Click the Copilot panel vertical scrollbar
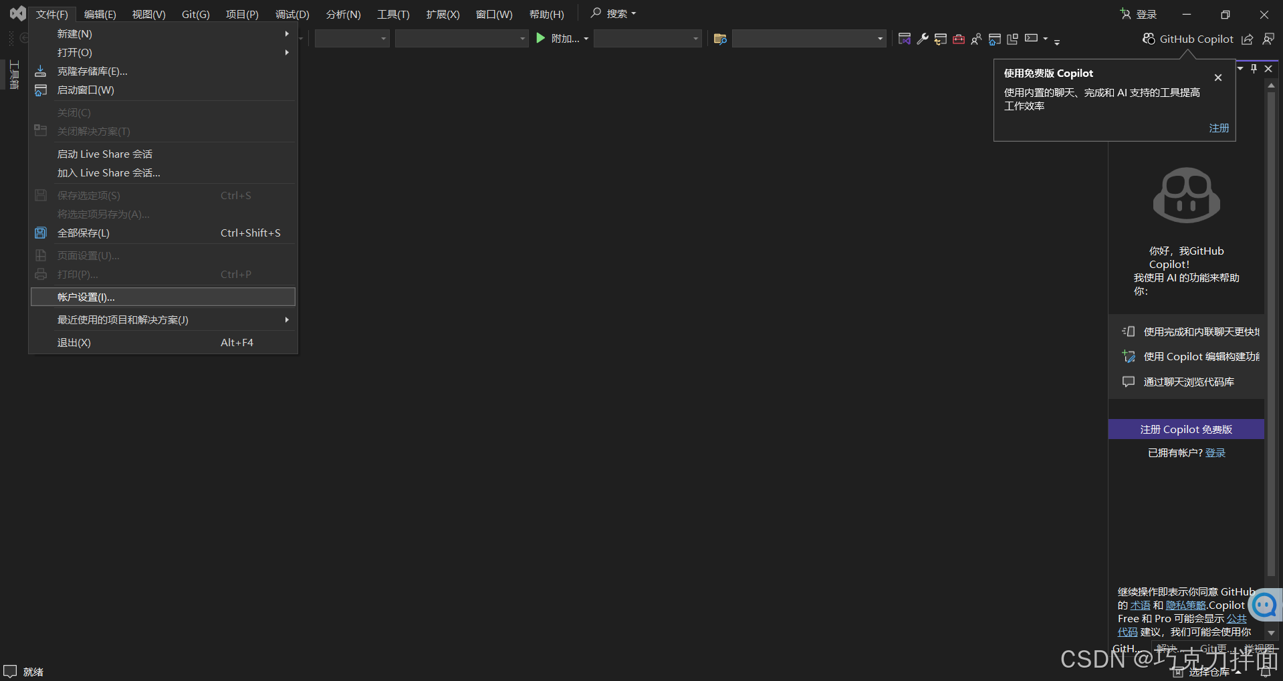Image resolution: width=1283 pixels, height=681 pixels. pos(1271,334)
